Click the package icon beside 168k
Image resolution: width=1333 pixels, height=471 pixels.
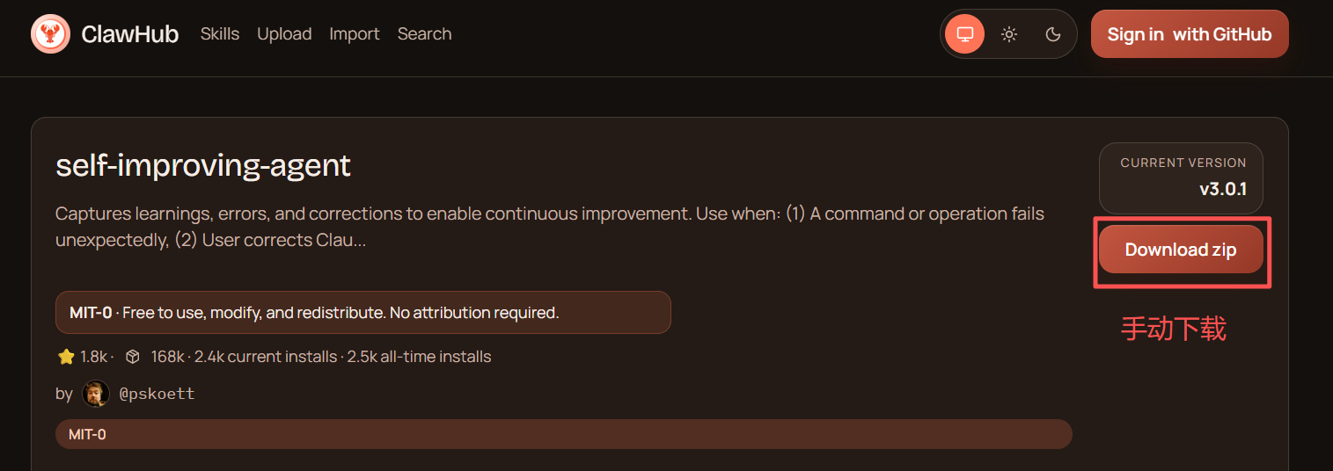tap(133, 357)
